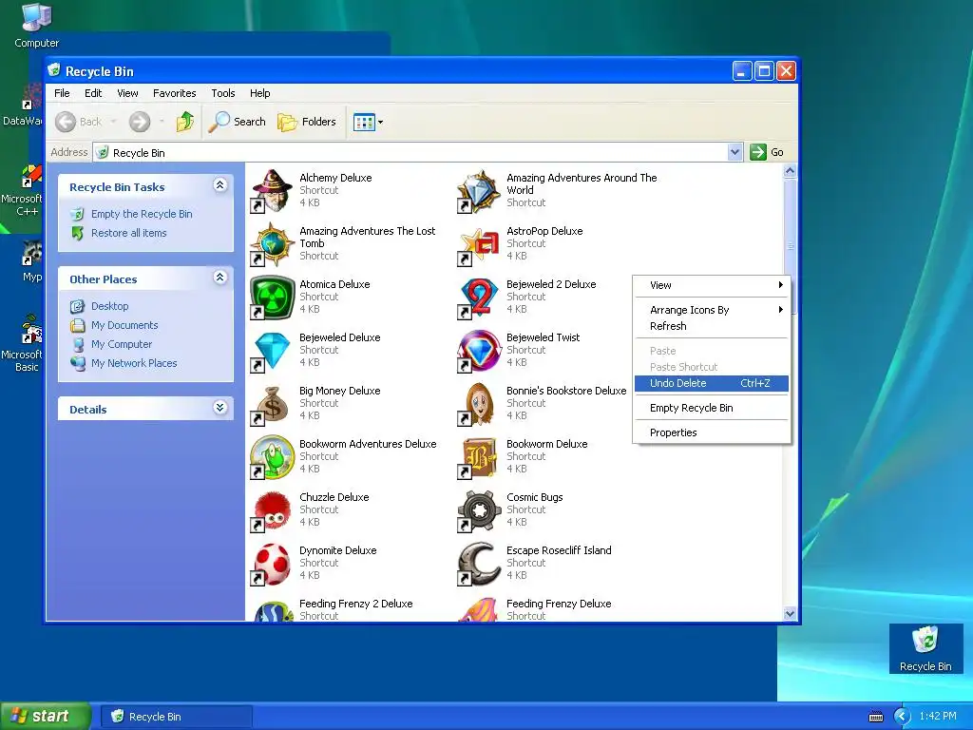Select the Big Money Deluxe money bag icon
This screenshot has width=973, height=730.
click(272, 405)
